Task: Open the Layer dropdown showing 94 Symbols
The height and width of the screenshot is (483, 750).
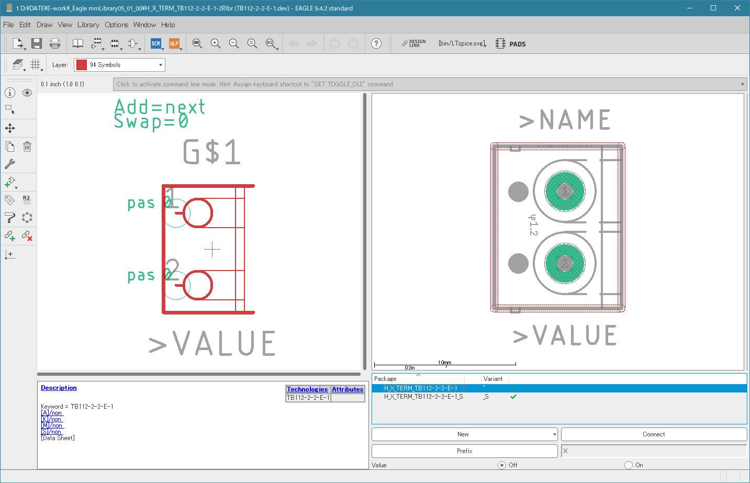Action: [119, 65]
